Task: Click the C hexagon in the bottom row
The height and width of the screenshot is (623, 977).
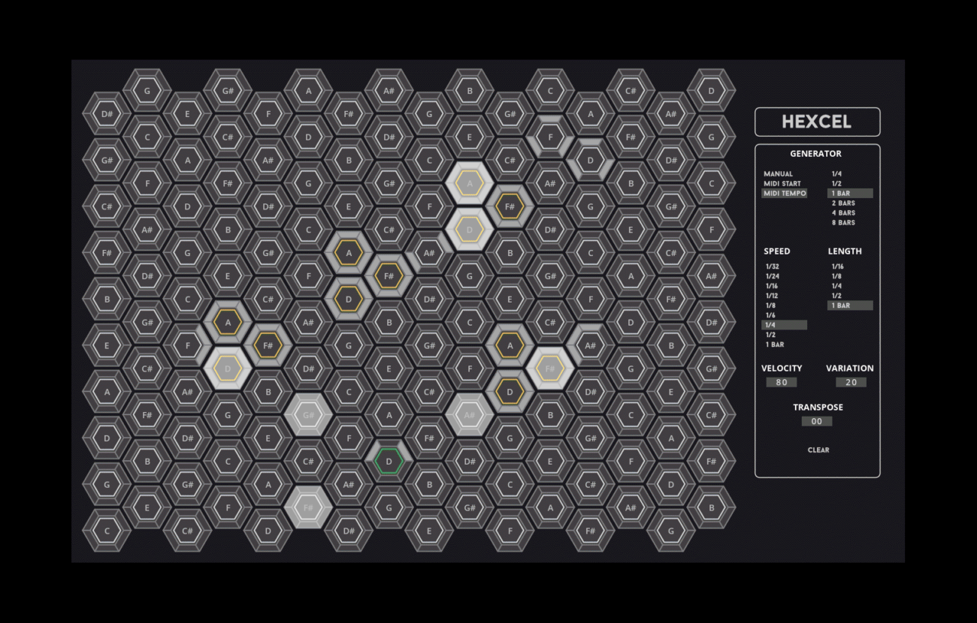Action: (107, 531)
